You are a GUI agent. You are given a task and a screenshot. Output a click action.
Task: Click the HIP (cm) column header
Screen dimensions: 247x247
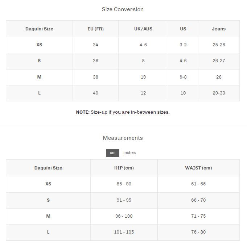point(124,168)
